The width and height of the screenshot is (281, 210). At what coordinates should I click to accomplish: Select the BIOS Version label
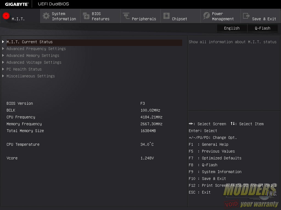(x=20, y=103)
